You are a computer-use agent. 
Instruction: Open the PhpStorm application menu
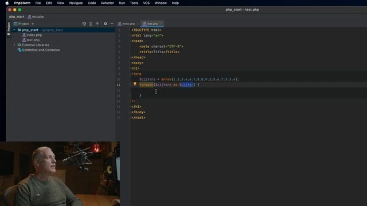(x=22, y=3)
